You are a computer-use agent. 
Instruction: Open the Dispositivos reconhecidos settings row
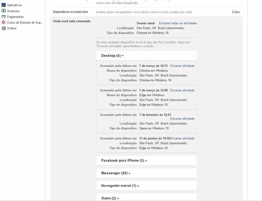[70, 12]
